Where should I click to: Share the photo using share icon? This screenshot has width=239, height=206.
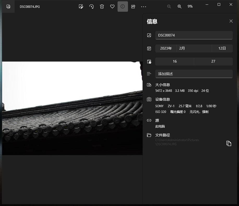click(x=133, y=7)
